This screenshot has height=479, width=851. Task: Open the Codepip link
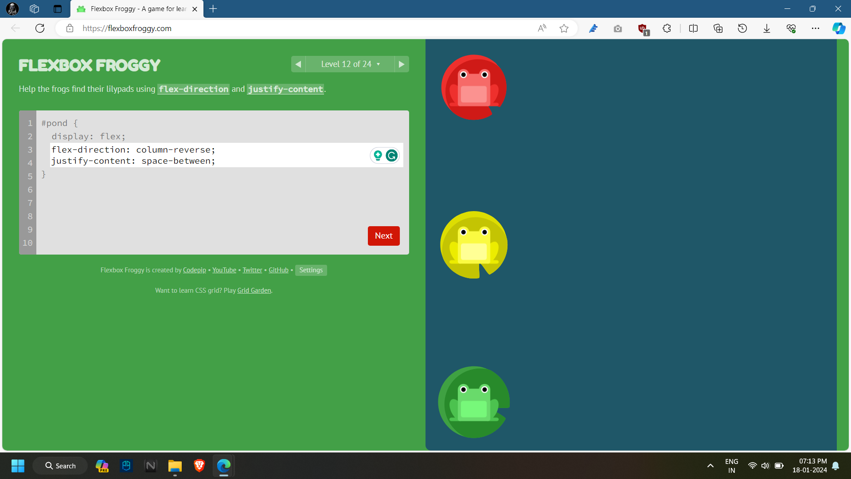point(194,270)
